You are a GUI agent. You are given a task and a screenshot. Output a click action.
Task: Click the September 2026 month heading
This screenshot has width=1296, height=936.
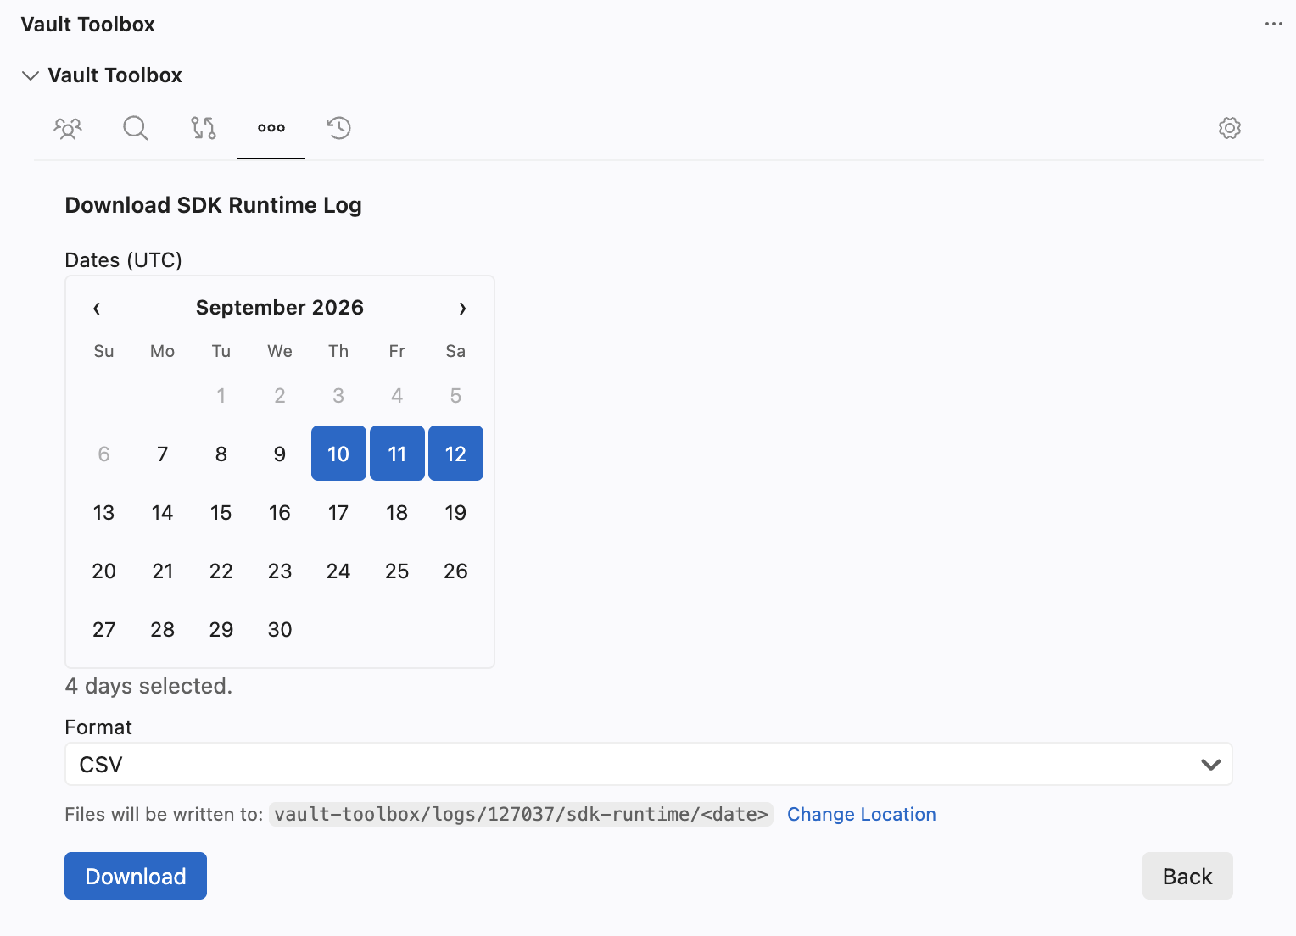(280, 307)
